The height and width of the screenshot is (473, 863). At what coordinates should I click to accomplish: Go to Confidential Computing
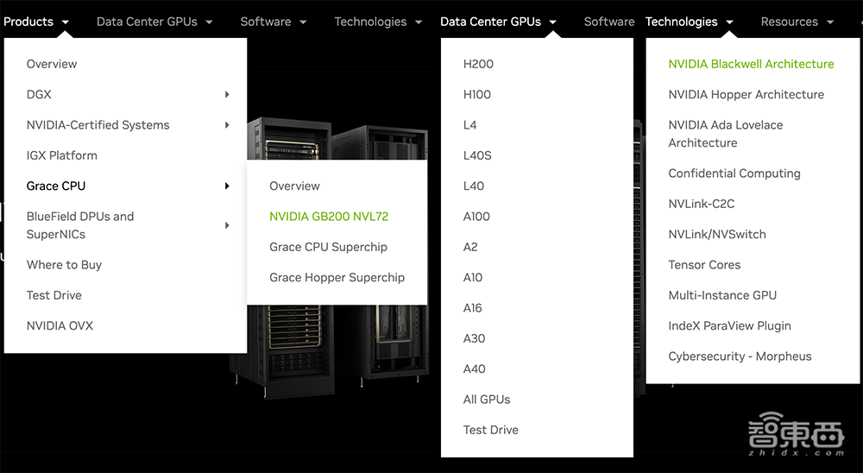pyautogui.click(x=734, y=173)
